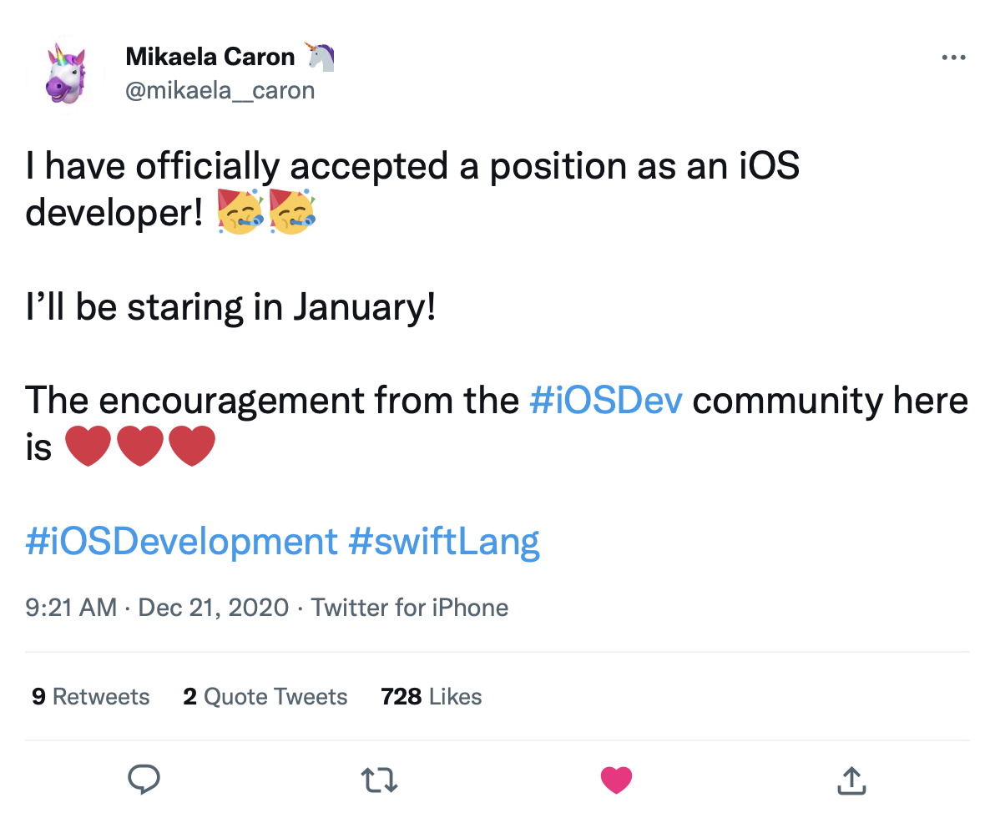Follow the #iOSDevelopment hashtag link
The image size is (995, 813).
[181, 541]
